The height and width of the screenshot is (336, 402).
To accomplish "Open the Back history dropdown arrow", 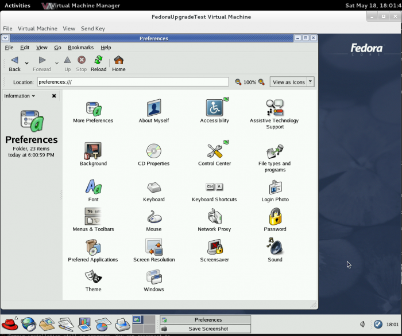I will tap(27, 63).
